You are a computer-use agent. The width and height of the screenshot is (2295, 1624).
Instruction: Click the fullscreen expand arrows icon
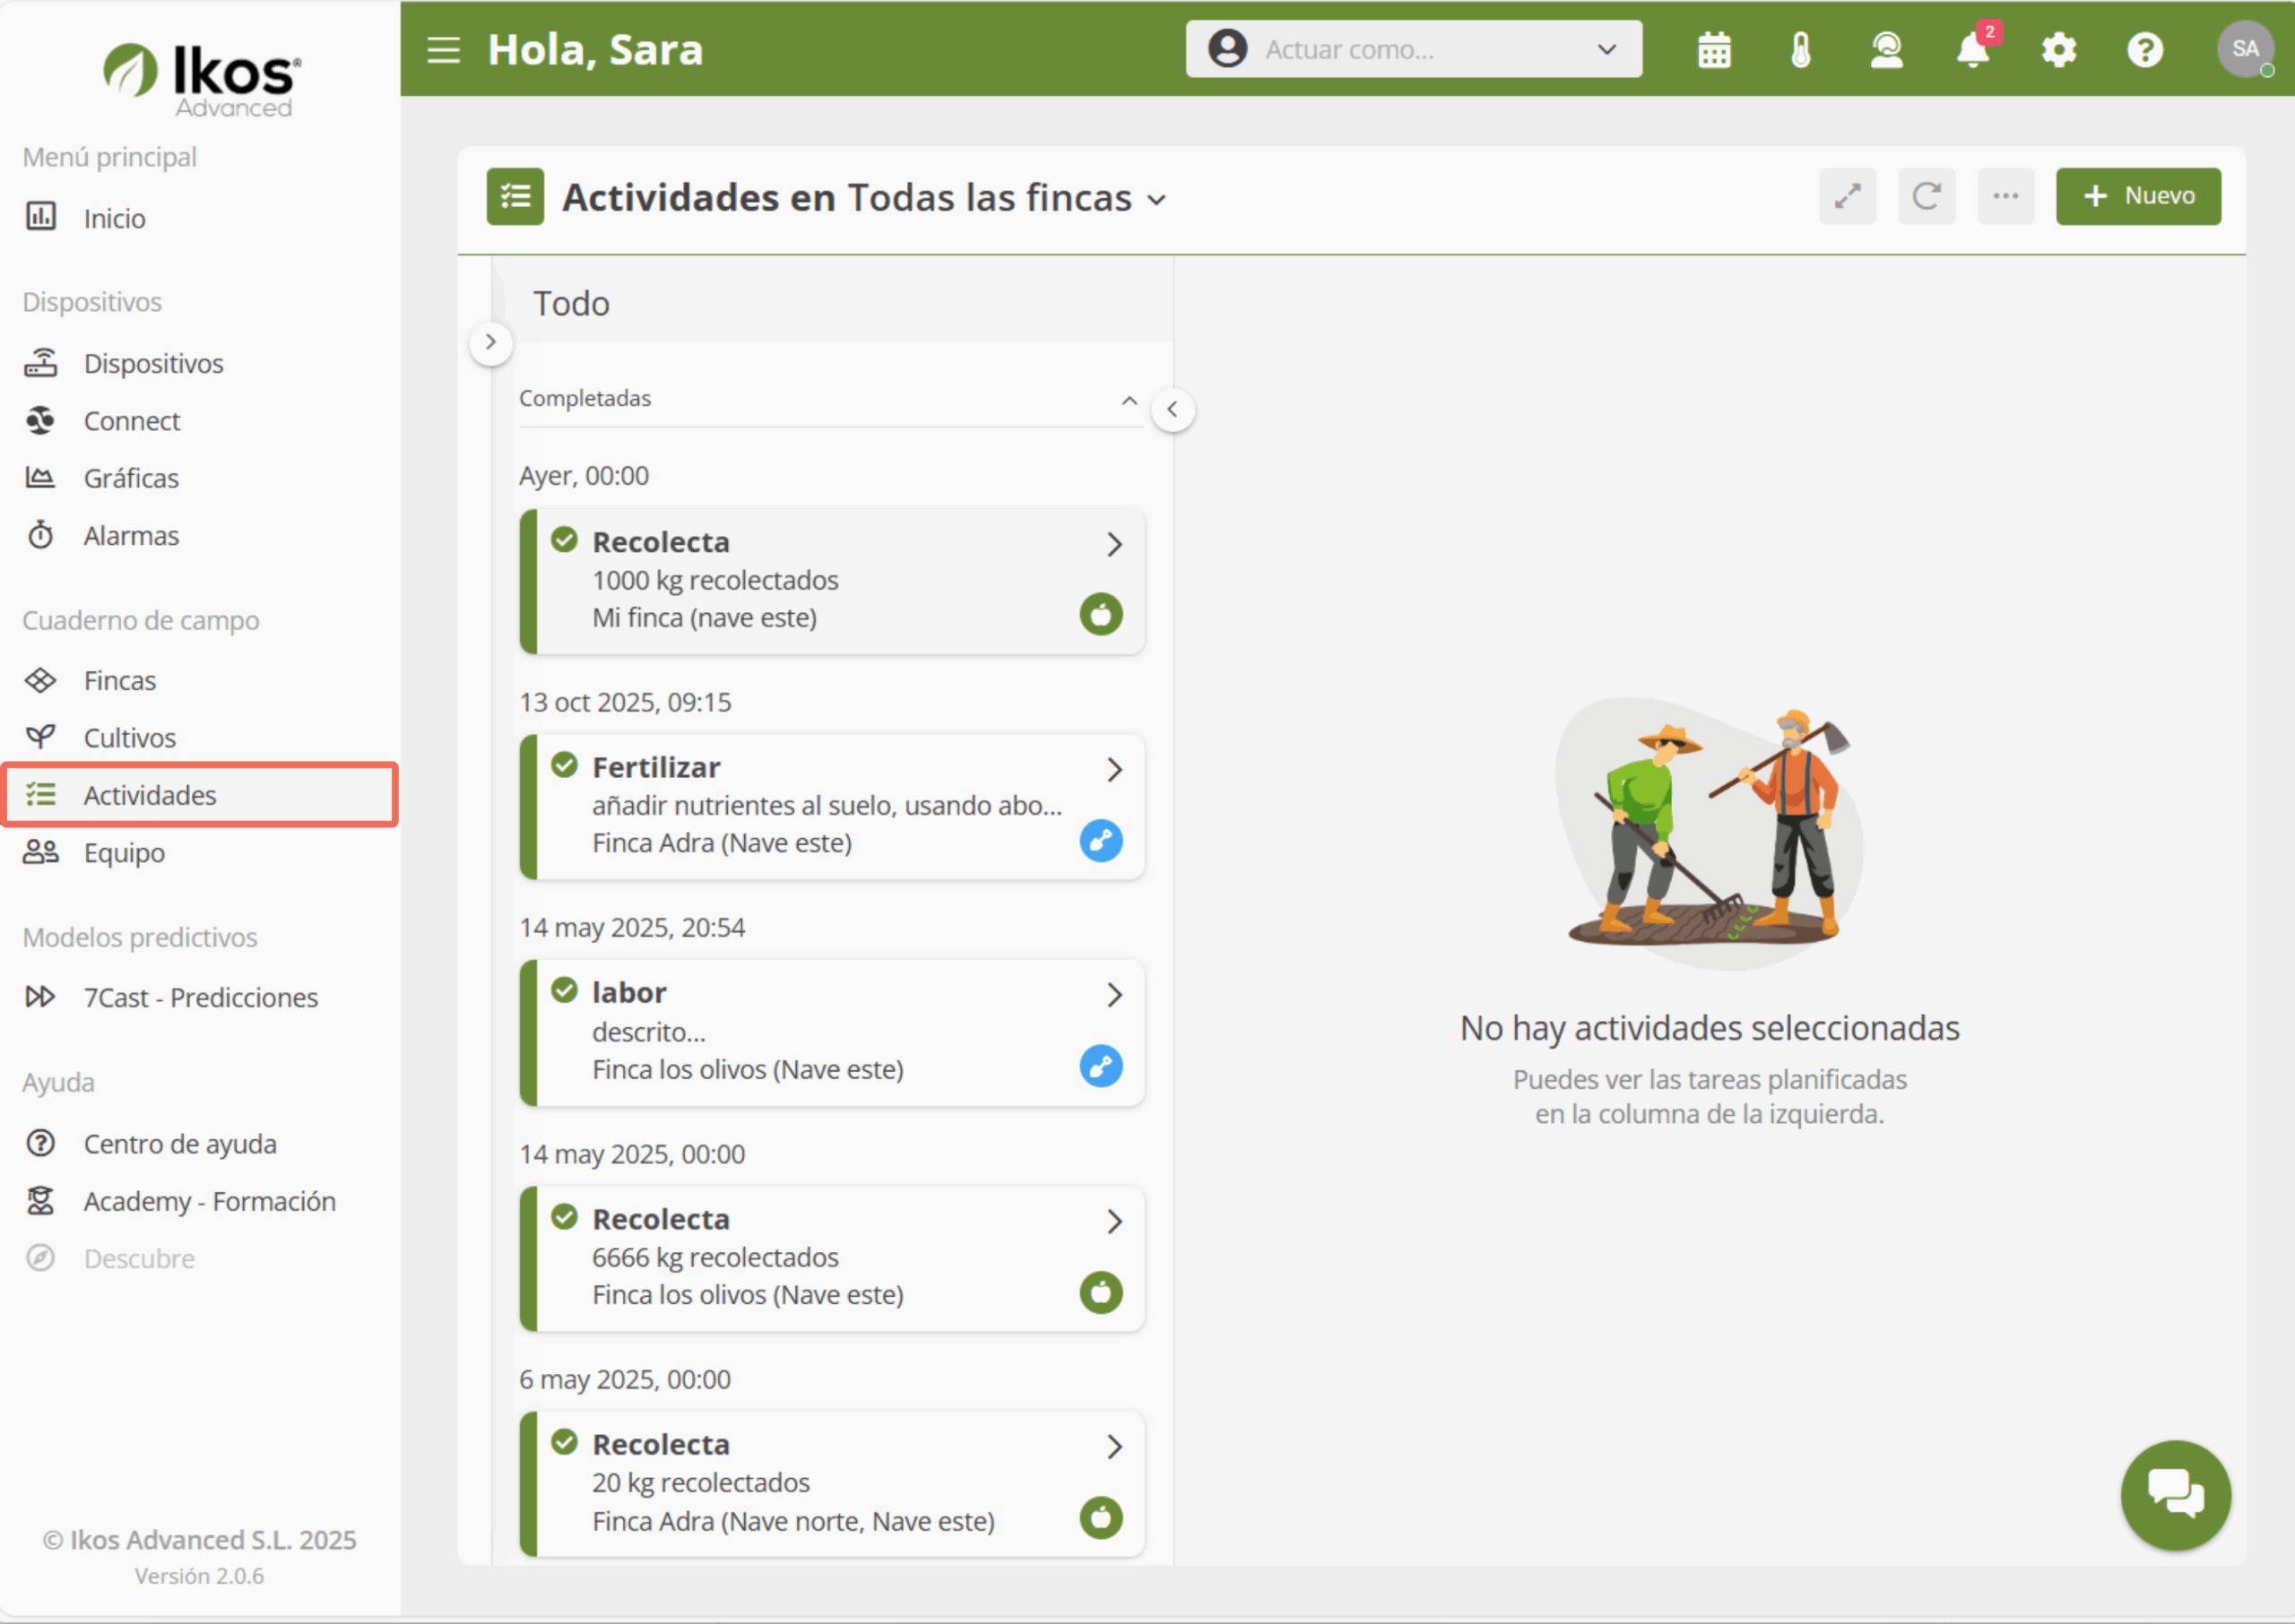click(1847, 196)
